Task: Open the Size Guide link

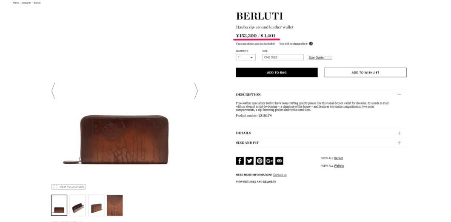Action: (316, 57)
